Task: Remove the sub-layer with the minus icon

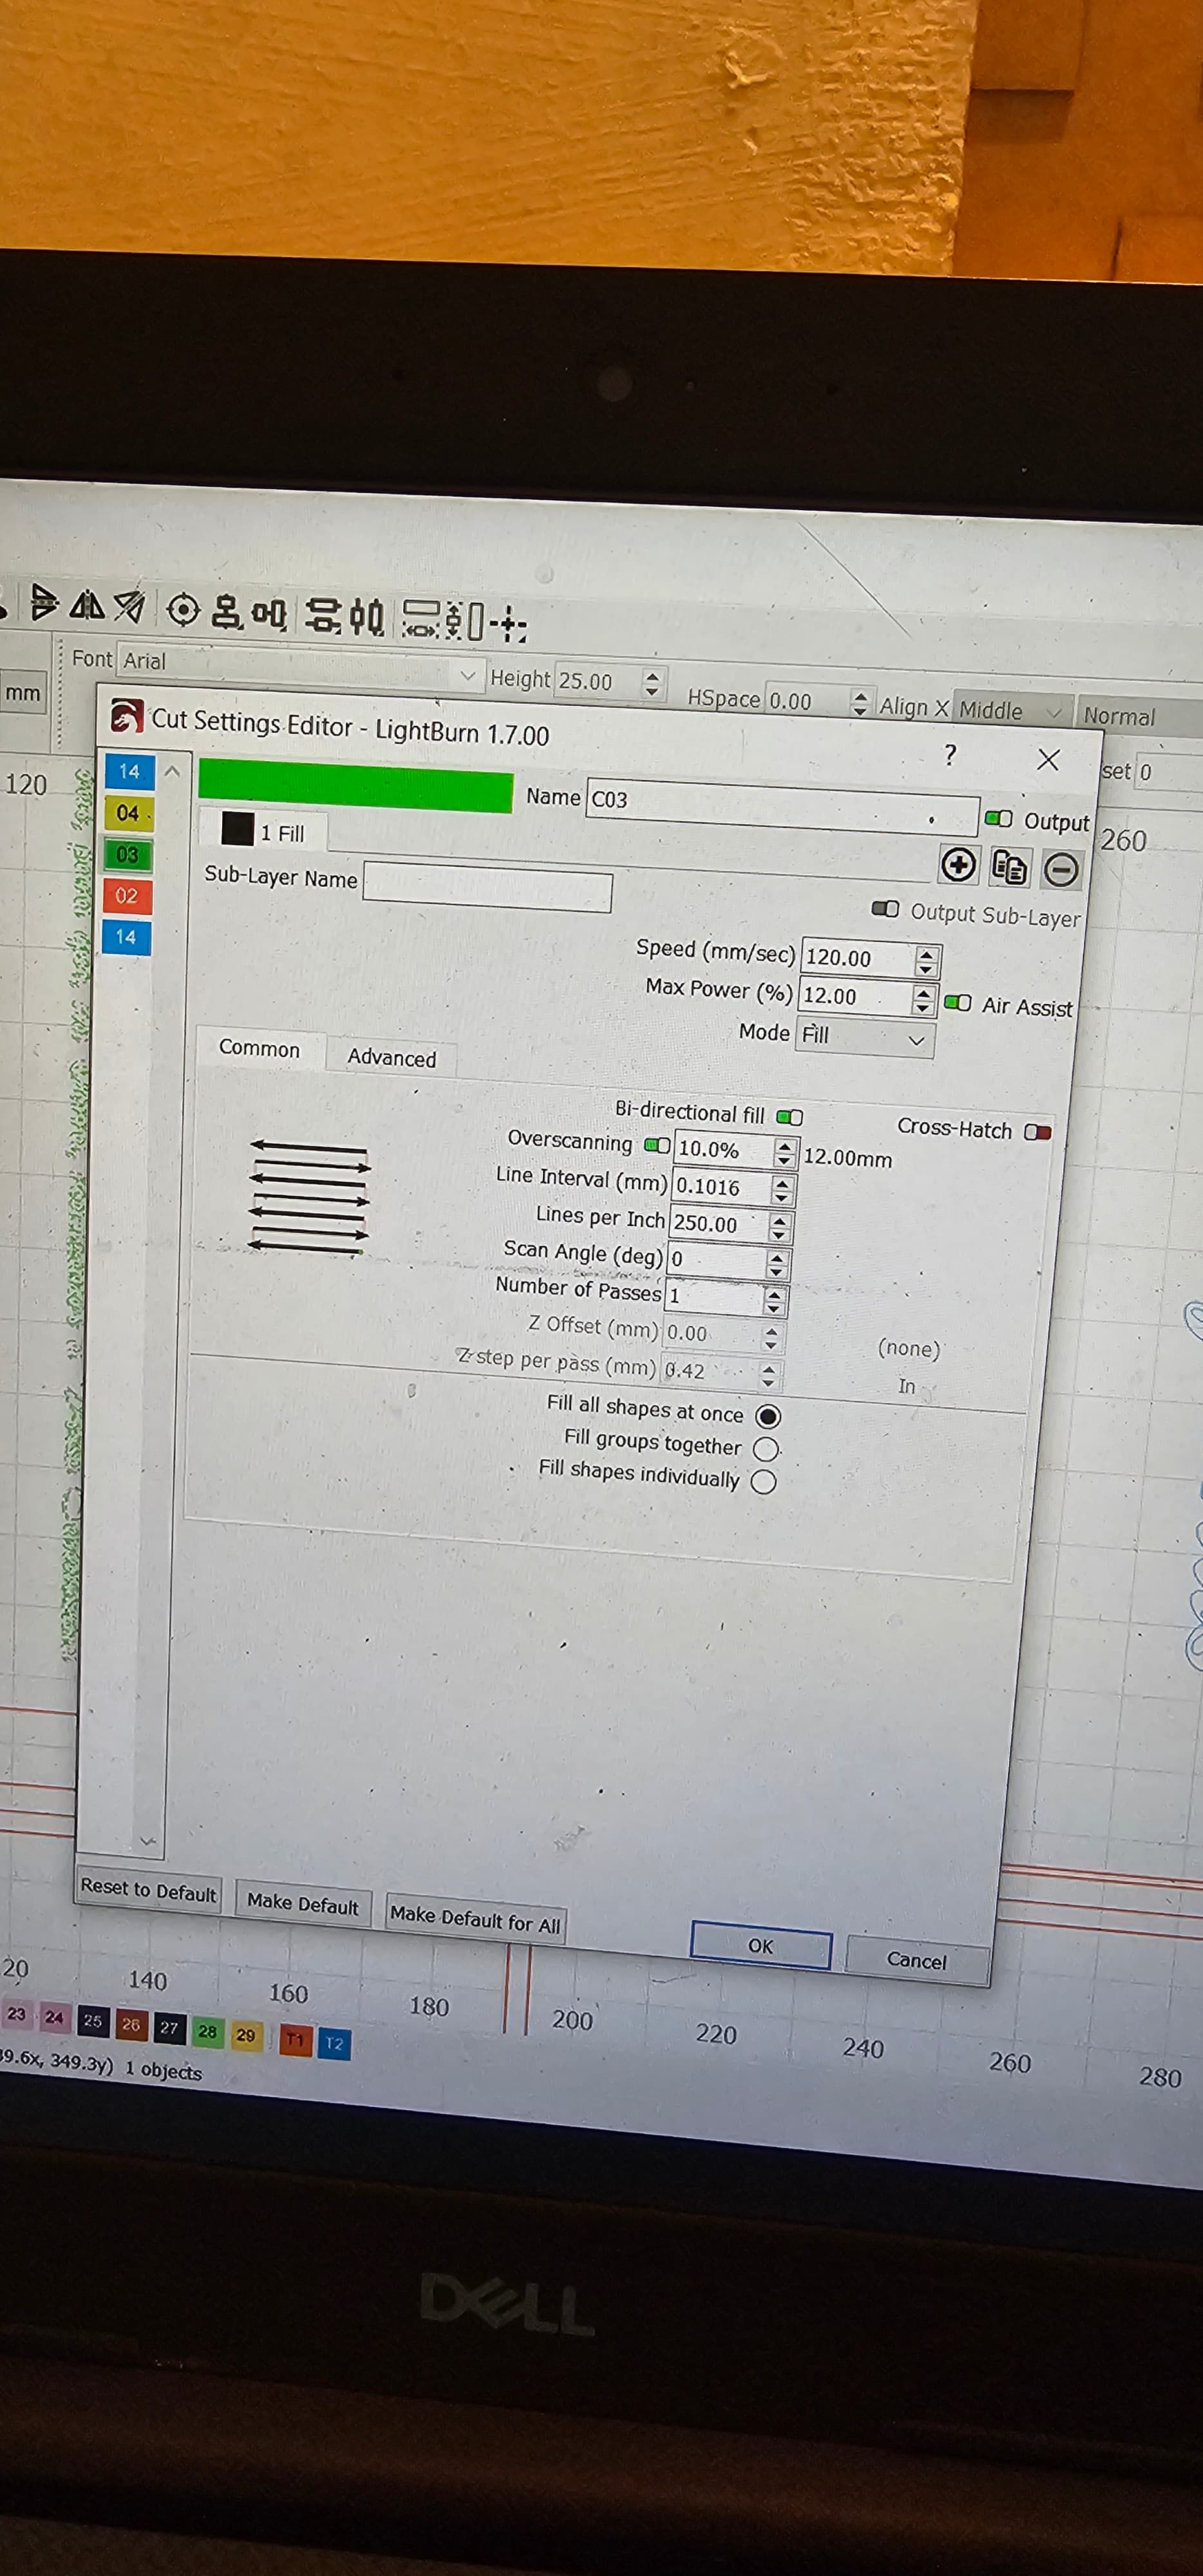Action: click(x=1060, y=870)
